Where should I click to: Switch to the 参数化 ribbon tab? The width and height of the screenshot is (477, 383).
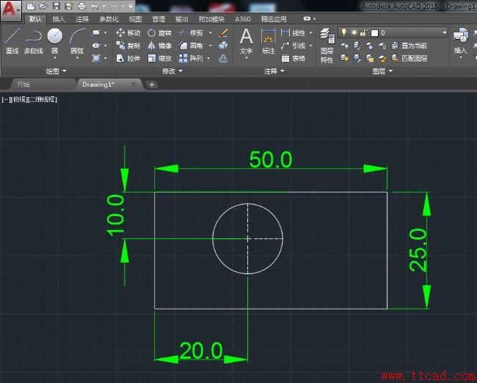click(x=109, y=19)
